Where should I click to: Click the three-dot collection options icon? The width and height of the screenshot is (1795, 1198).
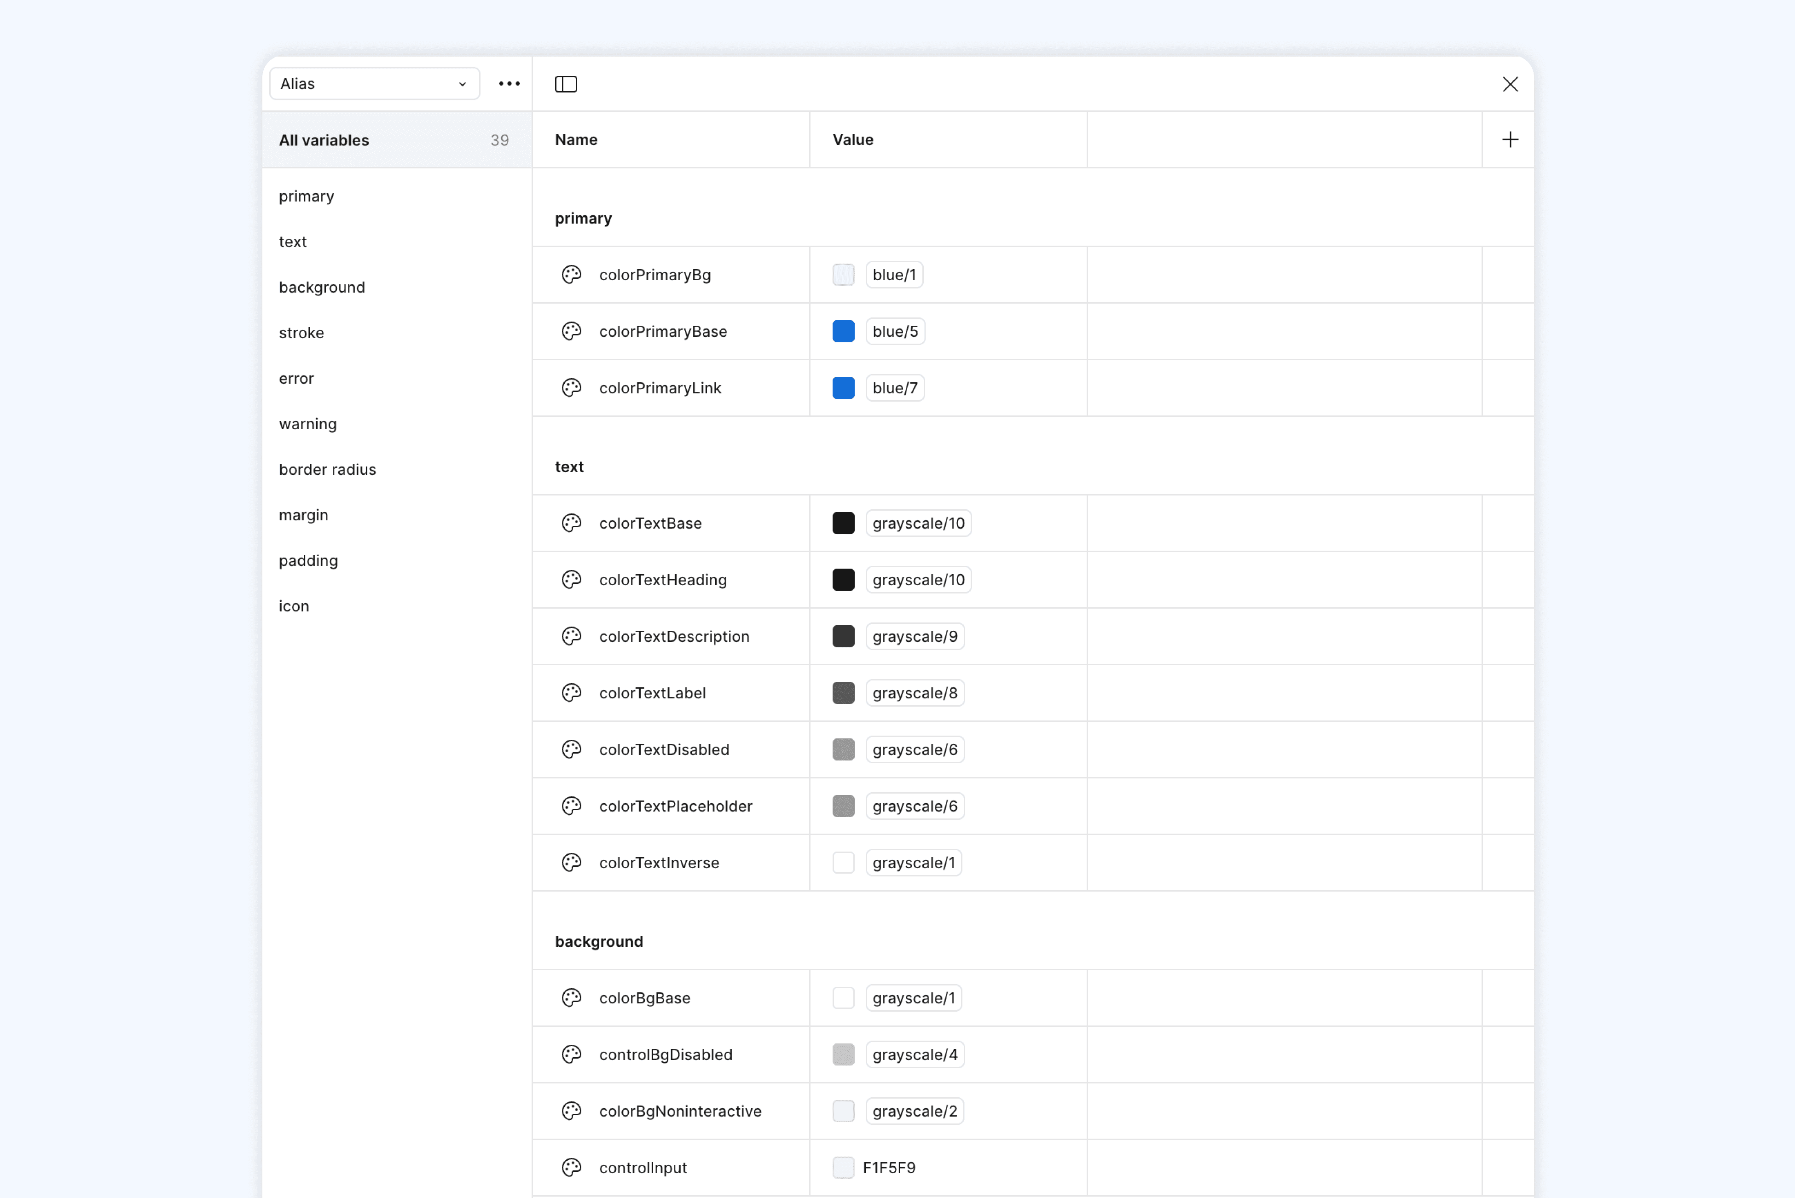click(x=509, y=84)
